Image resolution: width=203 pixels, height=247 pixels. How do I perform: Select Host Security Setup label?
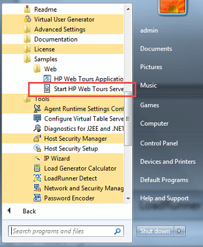71,149
